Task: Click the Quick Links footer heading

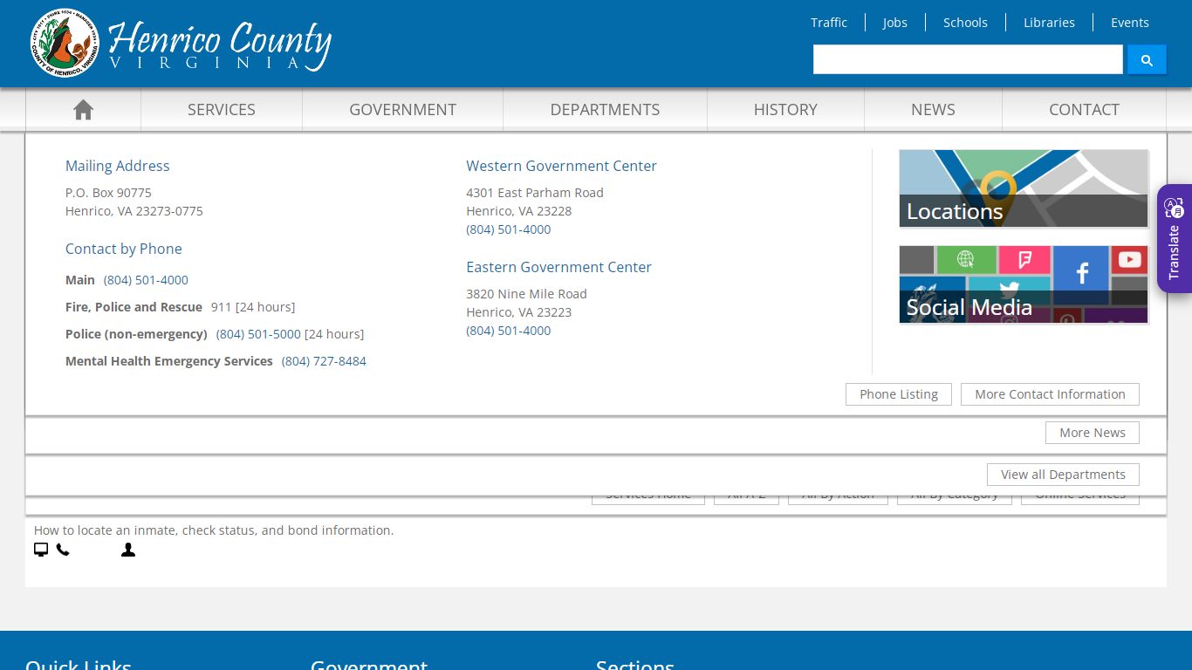Action: 79,664
